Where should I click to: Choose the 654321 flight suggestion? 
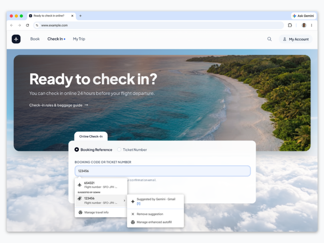point(101,185)
